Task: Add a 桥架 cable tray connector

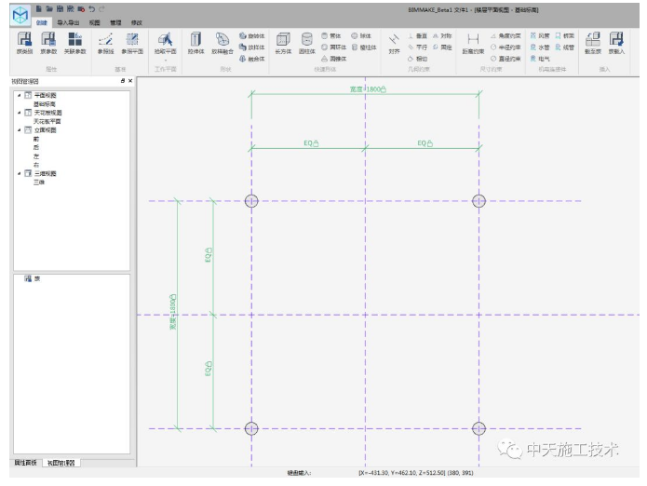Action: pos(564,36)
